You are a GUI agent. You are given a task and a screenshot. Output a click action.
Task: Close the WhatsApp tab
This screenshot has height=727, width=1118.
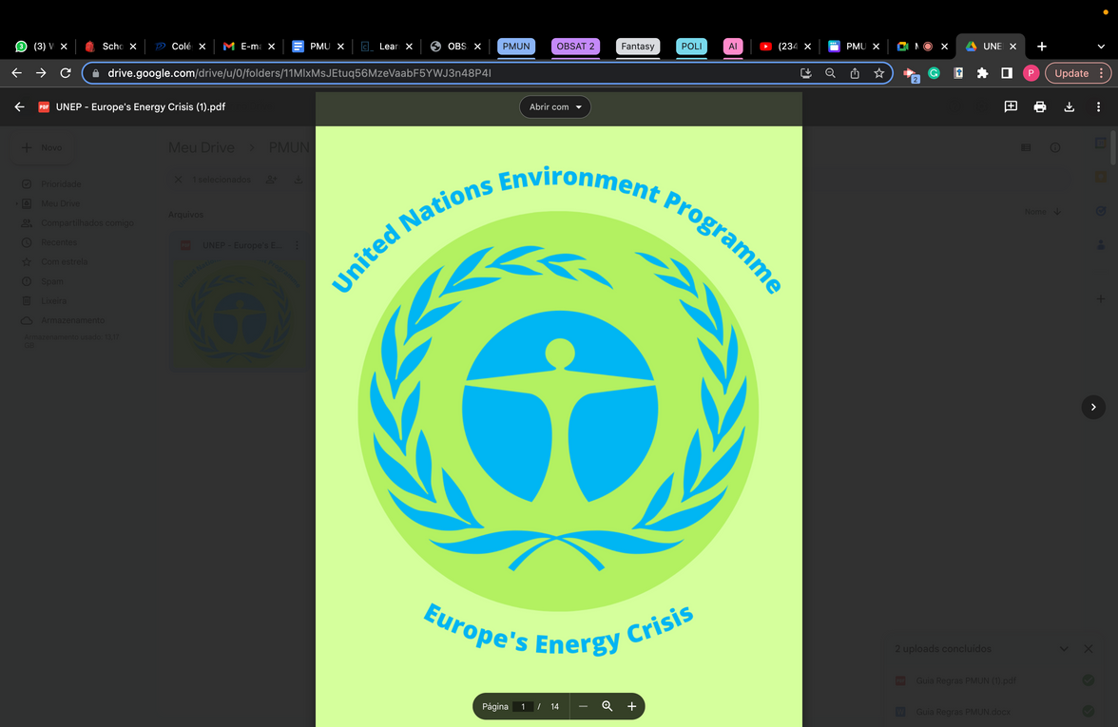[64, 47]
